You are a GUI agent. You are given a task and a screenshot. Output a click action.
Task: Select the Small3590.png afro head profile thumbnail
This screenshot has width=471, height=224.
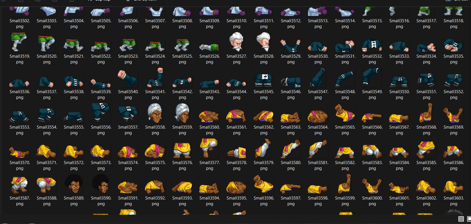point(101,184)
